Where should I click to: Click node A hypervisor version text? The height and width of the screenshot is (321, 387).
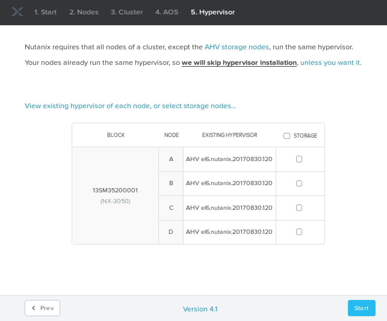click(x=229, y=159)
